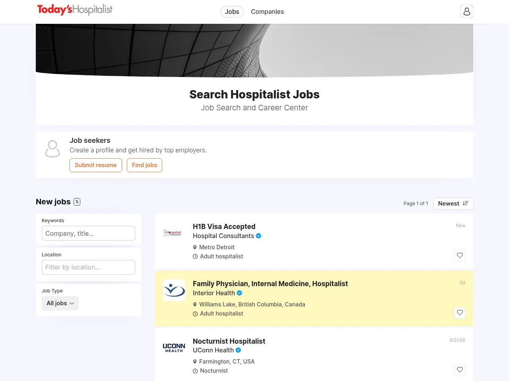Screen dimensions: 509x381
Task: Click the Search Hospitalist Jobs heading
Action: point(254,94)
